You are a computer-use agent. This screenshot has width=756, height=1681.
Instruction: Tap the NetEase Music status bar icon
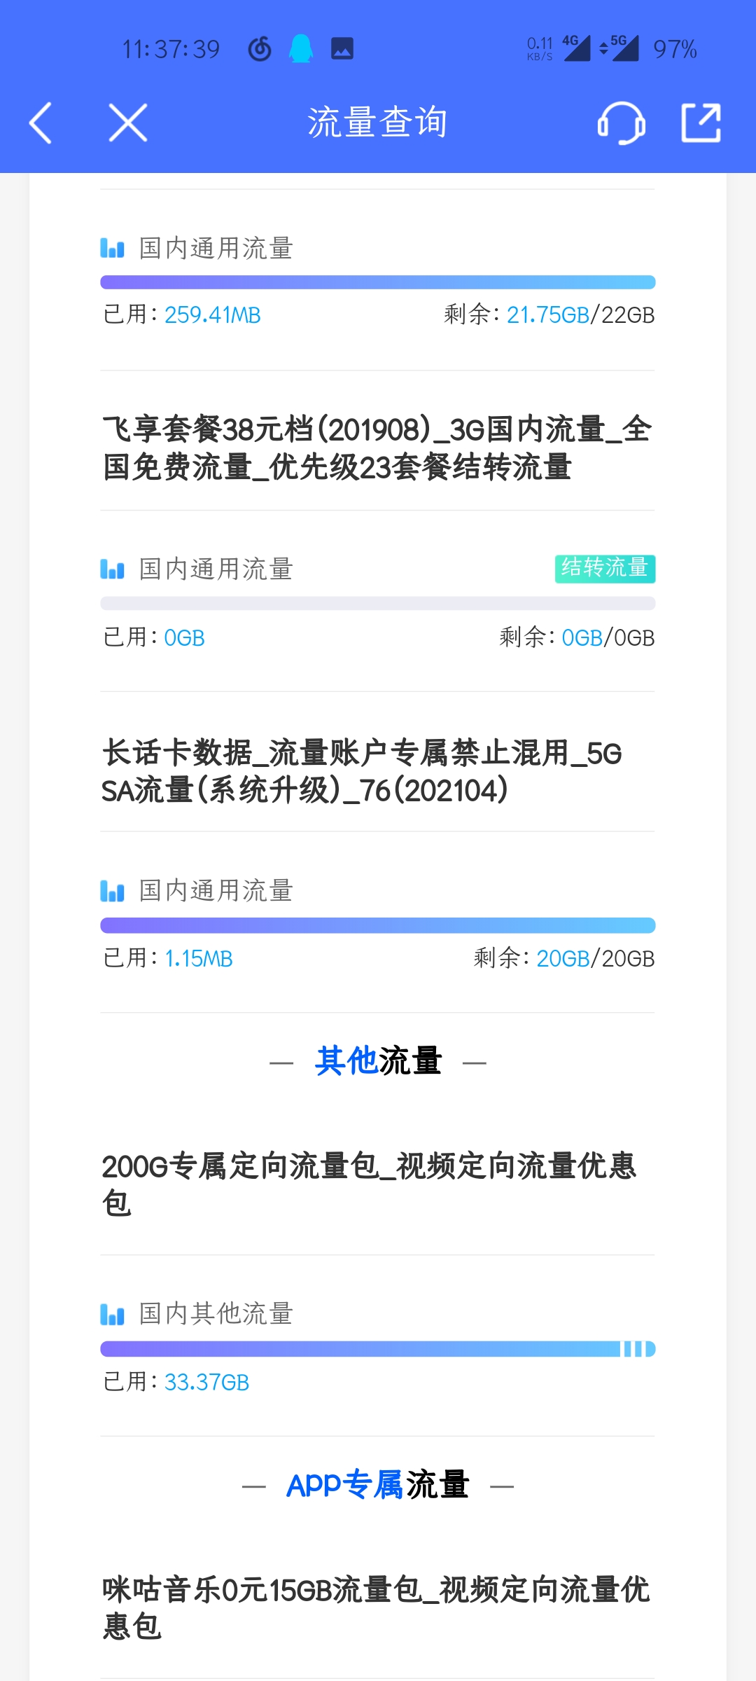point(260,49)
